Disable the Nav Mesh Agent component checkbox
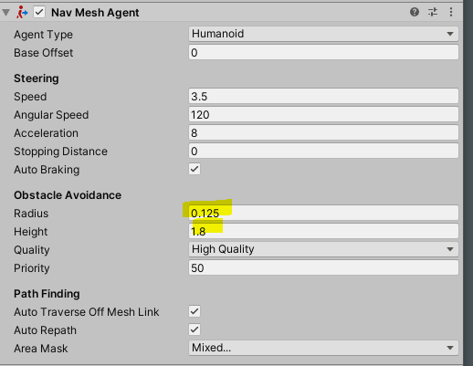Viewport: 473px width, 366px height. (39, 13)
